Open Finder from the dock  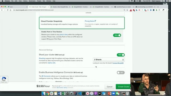click(x=44, y=94)
